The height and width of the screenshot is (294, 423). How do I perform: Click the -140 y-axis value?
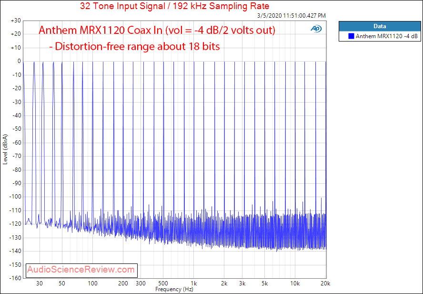pos(15,251)
